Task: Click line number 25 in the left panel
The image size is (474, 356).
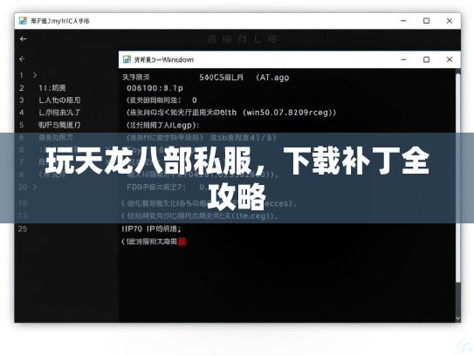Action: click(x=23, y=229)
